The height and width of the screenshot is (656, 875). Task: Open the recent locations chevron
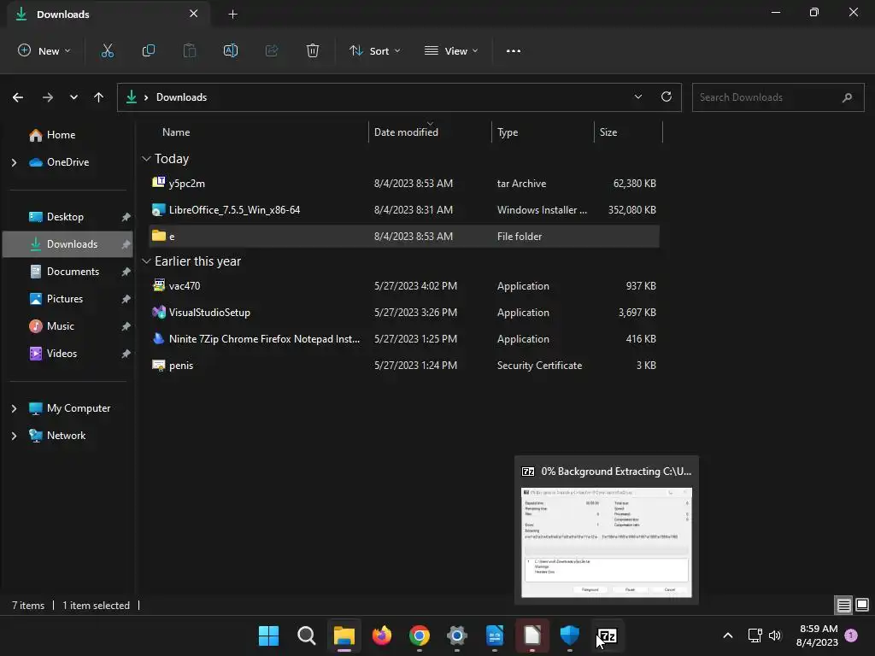point(73,97)
